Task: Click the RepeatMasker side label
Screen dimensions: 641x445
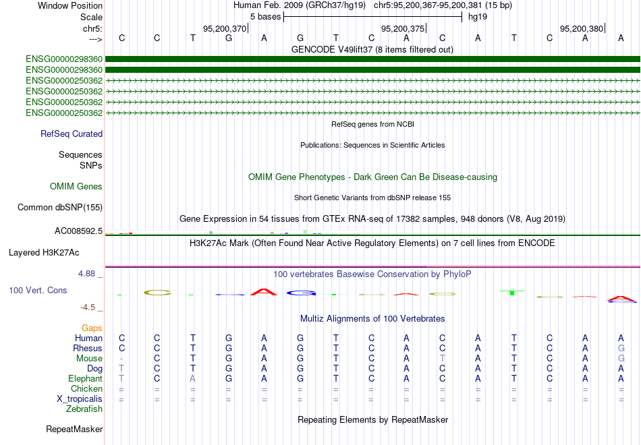Action: (x=74, y=429)
